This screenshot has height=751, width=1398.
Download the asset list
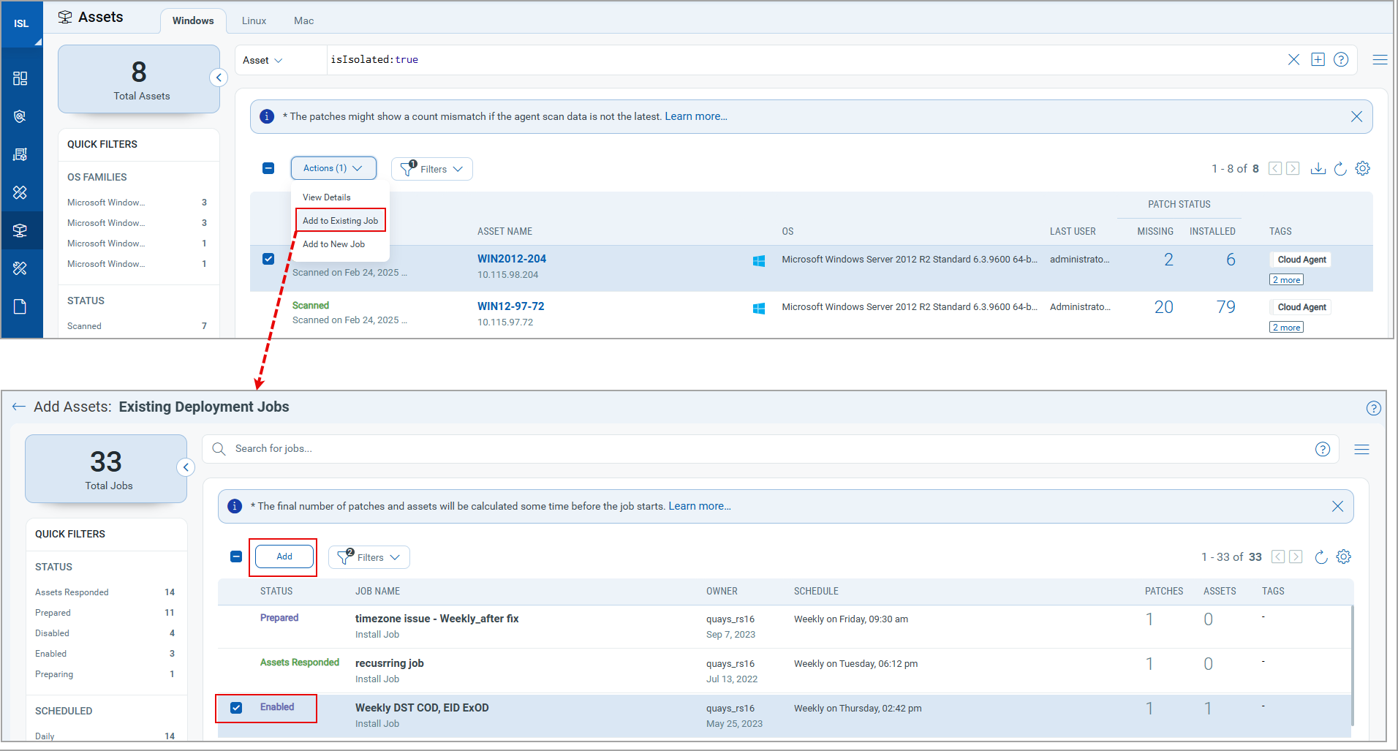(x=1318, y=169)
